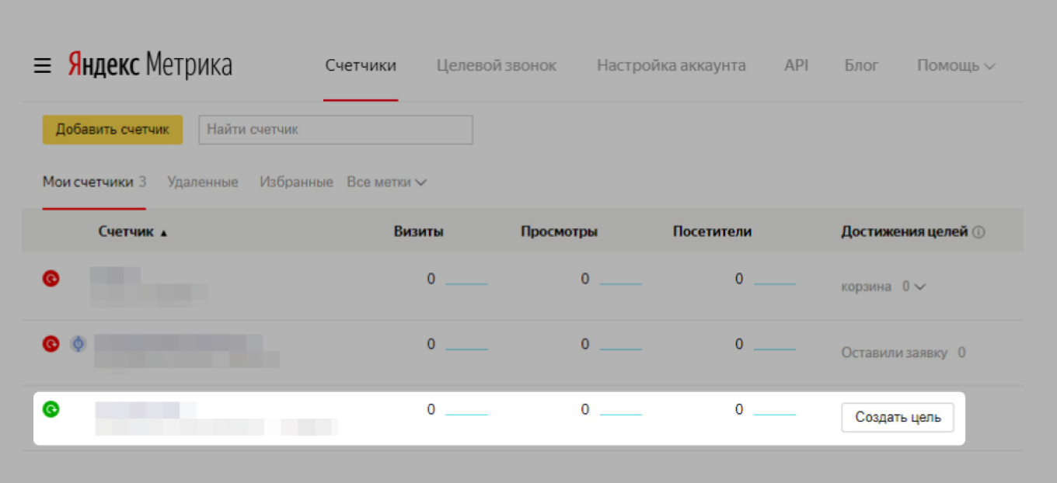The image size is (1057, 483).
Task: Focus the Найти счетчик search field
Action: [x=336, y=130]
